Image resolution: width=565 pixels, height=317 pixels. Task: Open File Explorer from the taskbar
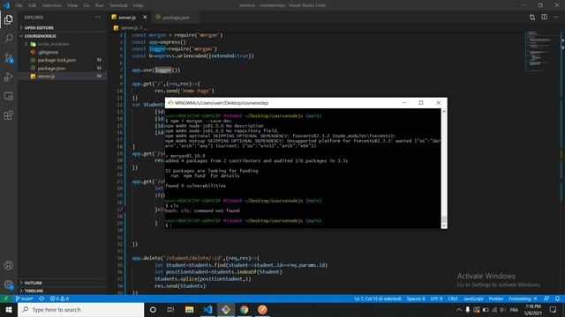pyautogui.click(x=189, y=310)
